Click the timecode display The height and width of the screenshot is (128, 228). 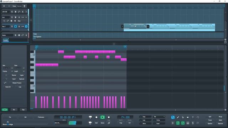click(68, 117)
